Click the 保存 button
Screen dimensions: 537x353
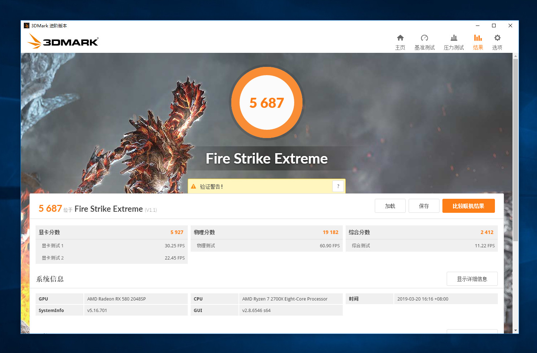coord(424,206)
